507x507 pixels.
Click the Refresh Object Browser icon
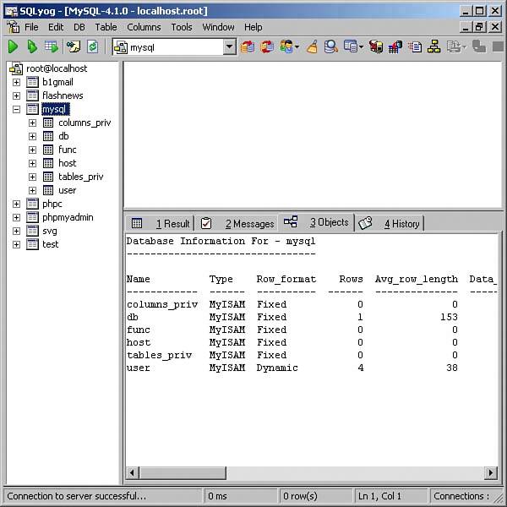click(x=92, y=47)
